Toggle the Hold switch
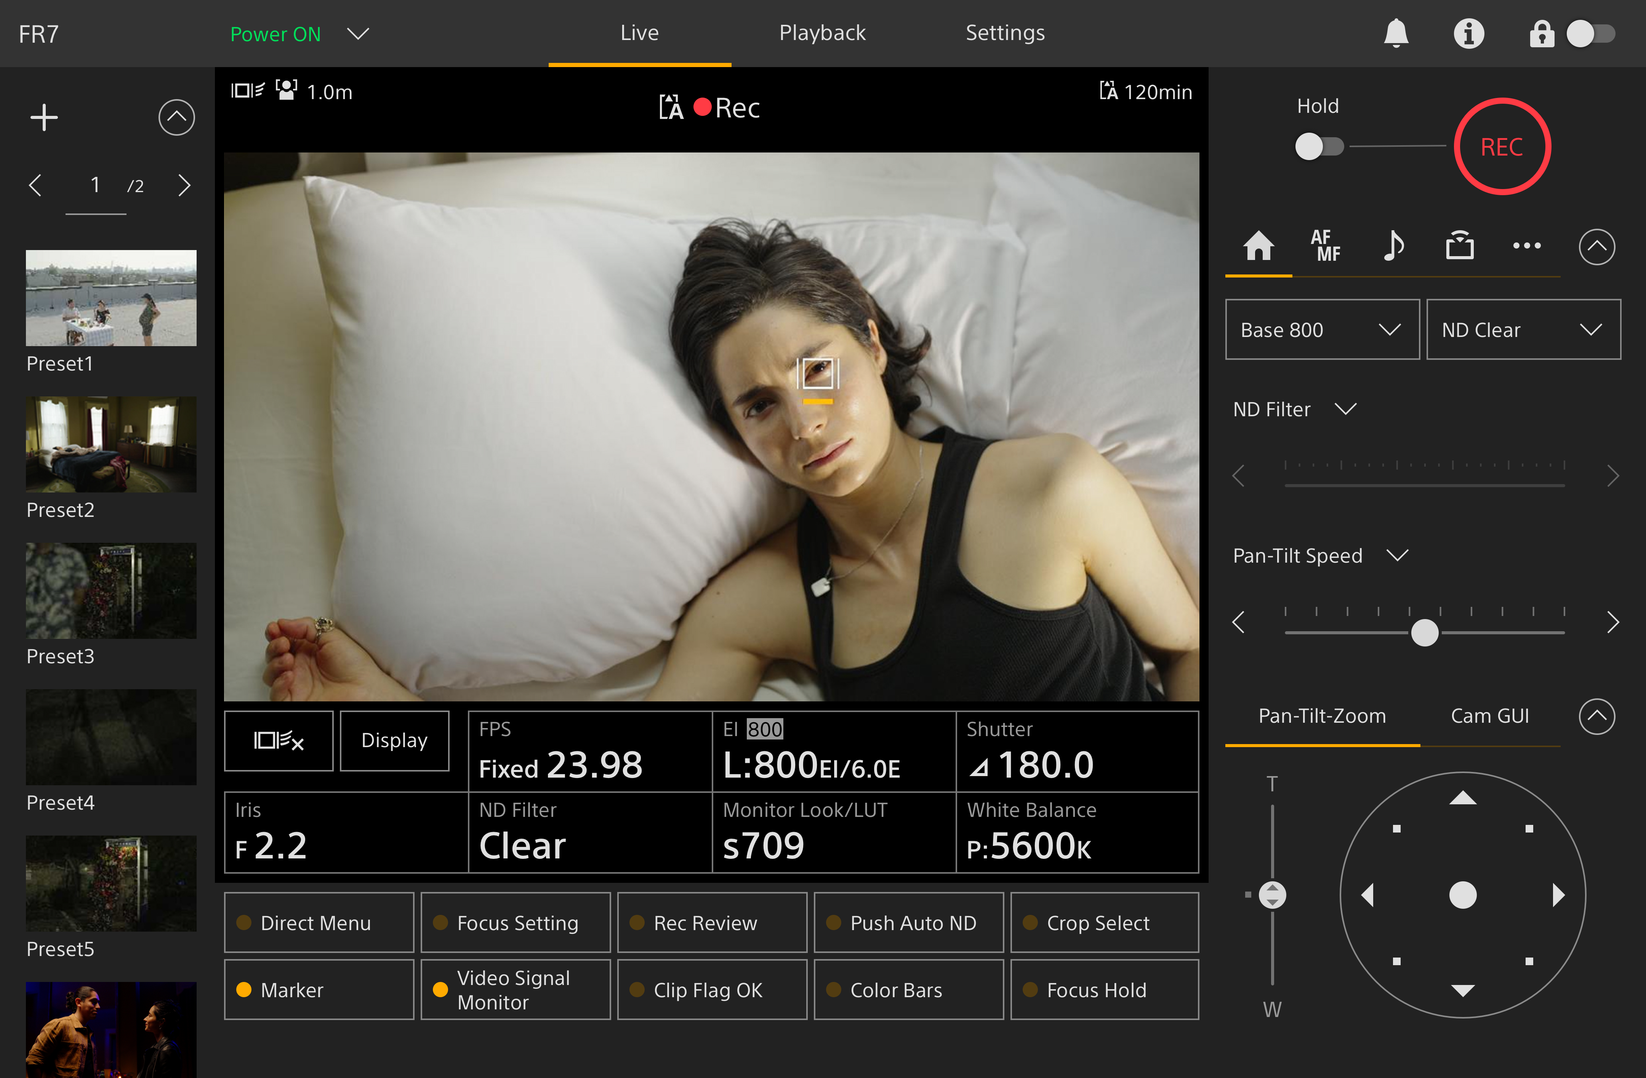The height and width of the screenshot is (1078, 1646). tap(1318, 147)
